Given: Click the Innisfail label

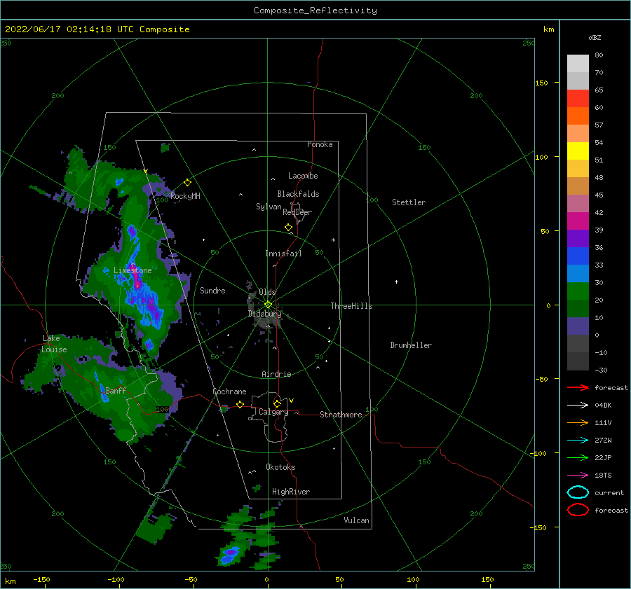Looking at the screenshot, I should [x=283, y=254].
